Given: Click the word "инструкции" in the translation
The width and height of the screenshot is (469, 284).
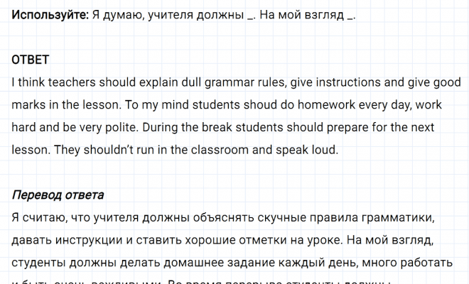Looking at the screenshot, I should [95, 240].
